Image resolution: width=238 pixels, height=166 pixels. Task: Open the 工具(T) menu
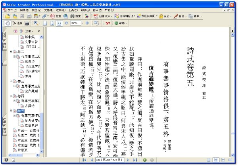pyautogui.click(x=73, y=10)
